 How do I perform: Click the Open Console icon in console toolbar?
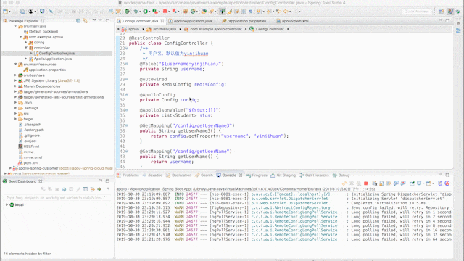[429, 183]
